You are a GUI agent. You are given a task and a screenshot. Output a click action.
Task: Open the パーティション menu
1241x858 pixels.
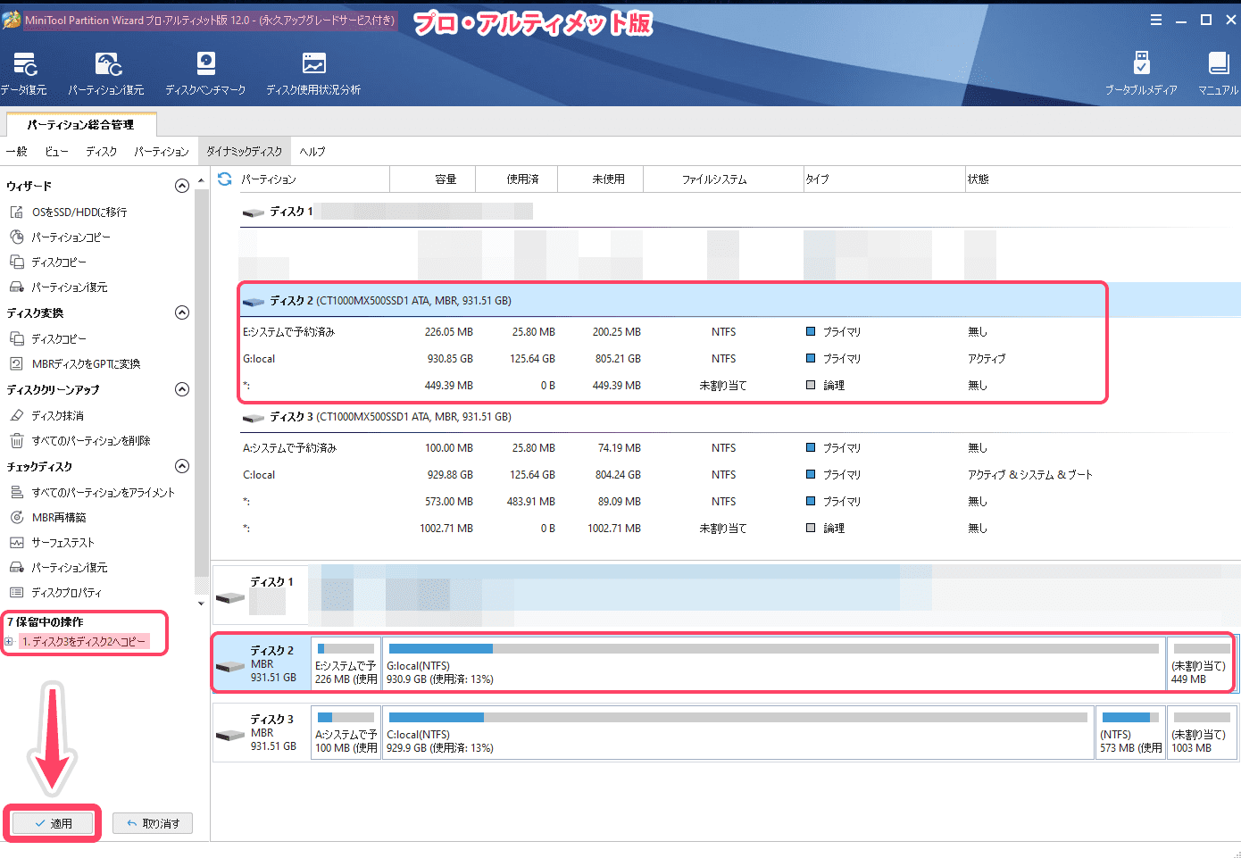tap(162, 151)
